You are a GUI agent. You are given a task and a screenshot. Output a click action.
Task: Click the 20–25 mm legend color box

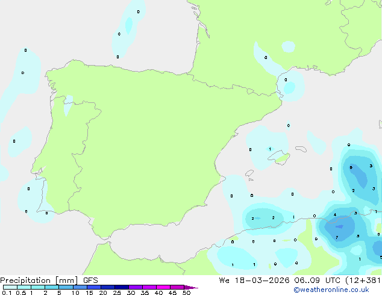click(108, 287)
